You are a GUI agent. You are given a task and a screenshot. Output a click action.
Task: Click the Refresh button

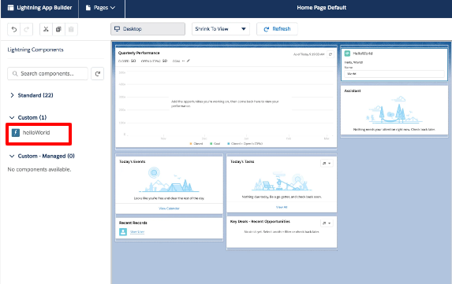[x=277, y=29]
